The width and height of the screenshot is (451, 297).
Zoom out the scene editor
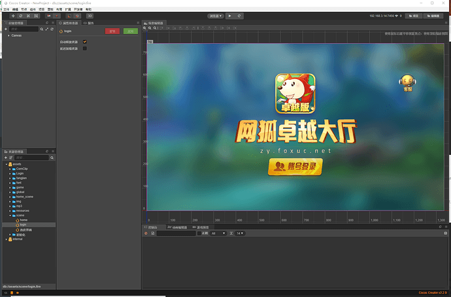click(x=150, y=28)
